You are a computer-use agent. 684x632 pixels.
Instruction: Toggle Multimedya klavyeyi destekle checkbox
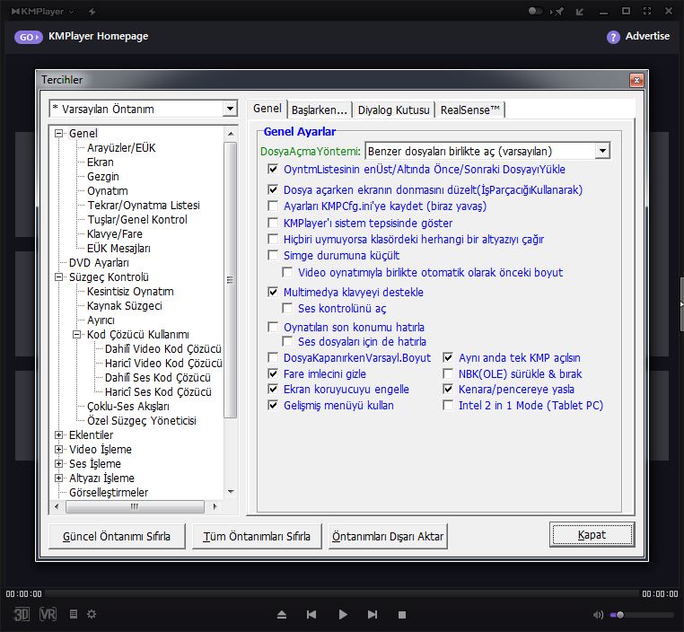pyautogui.click(x=273, y=292)
